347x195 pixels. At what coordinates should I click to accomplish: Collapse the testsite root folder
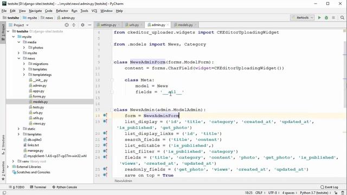coord(8,31)
